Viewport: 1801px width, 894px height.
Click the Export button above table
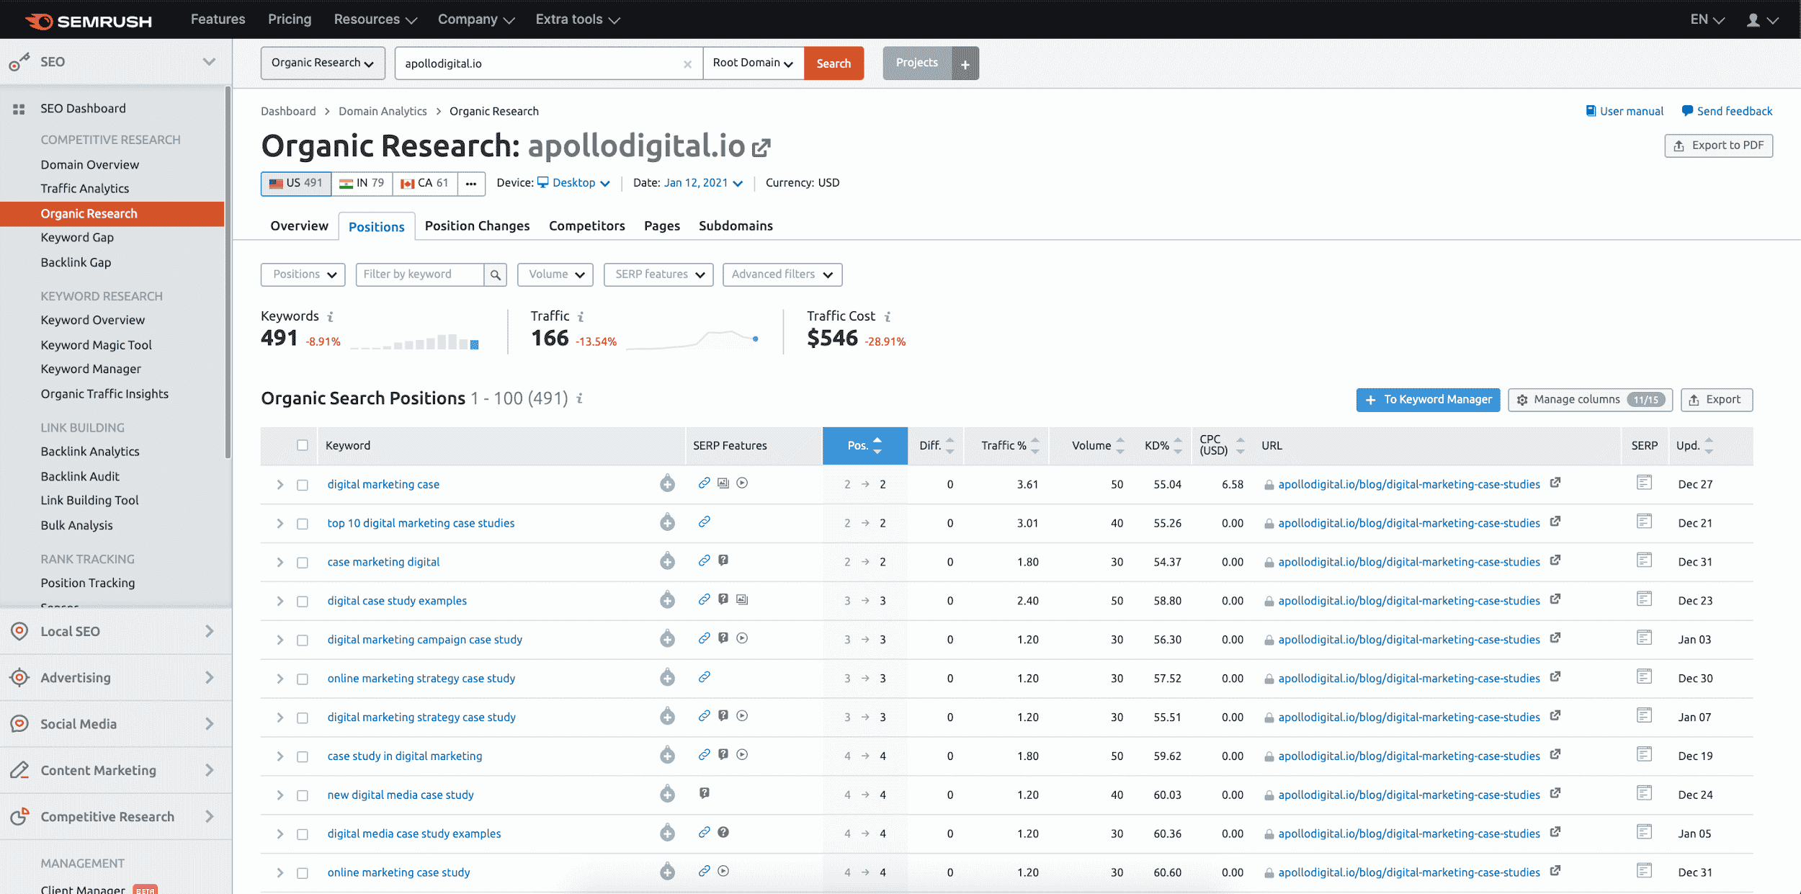pos(1716,400)
